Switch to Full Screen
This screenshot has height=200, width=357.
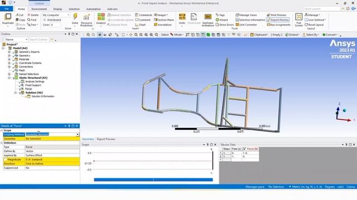click(x=299, y=20)
